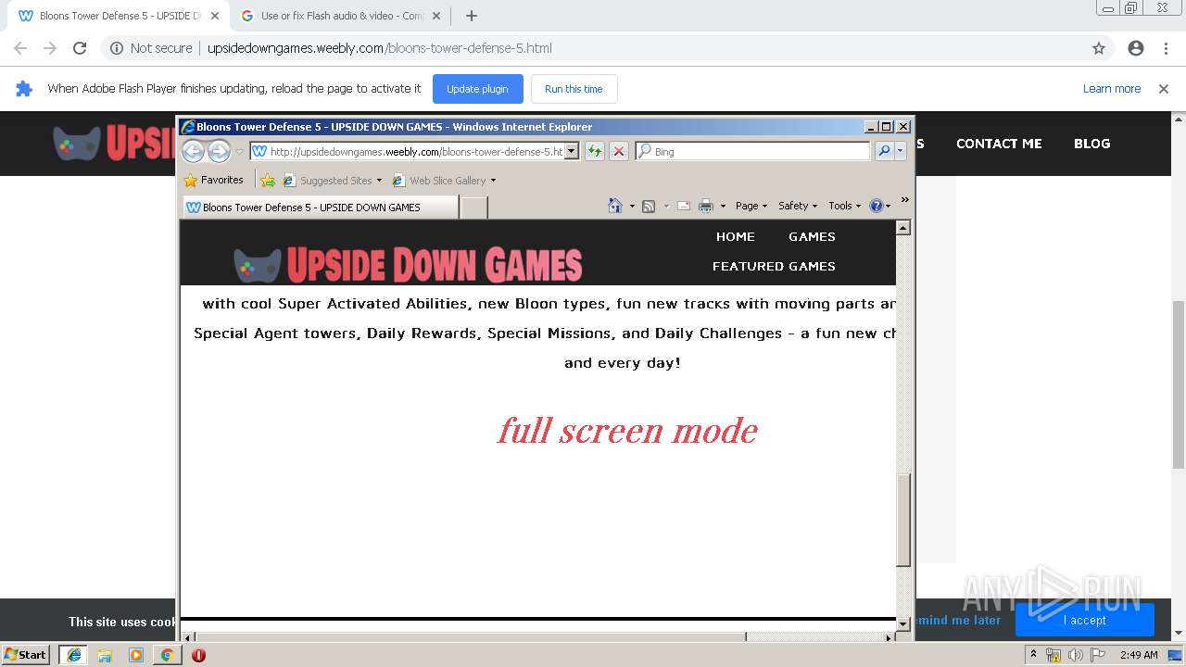Image resolution: width=1186 pixels, height=667 pixels.
Task: Click GAMES in the IE page navigation
Action: point(813,236)
